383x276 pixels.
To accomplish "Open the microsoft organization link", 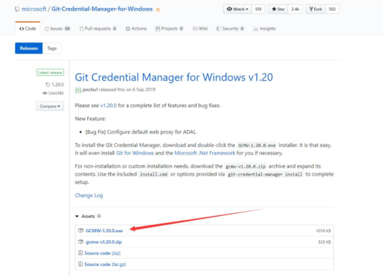I will [x=34, y=9].
